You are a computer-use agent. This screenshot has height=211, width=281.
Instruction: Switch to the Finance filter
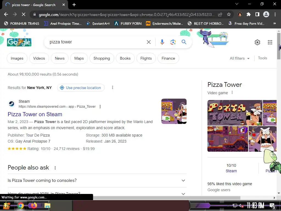pos(168,58)
